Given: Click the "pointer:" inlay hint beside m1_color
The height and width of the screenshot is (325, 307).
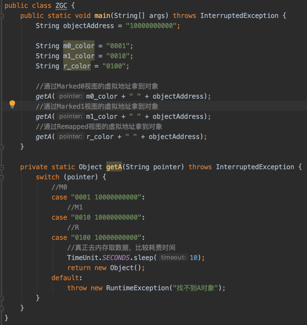Looking at the screenshot, I should coord(70,116).
